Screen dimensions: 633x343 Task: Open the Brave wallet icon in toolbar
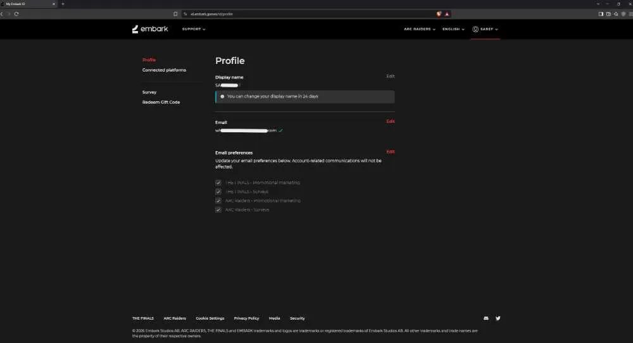(x=608, y=14)
